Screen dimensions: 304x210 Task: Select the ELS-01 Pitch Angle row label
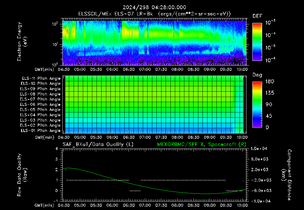(x=40, y=131)
